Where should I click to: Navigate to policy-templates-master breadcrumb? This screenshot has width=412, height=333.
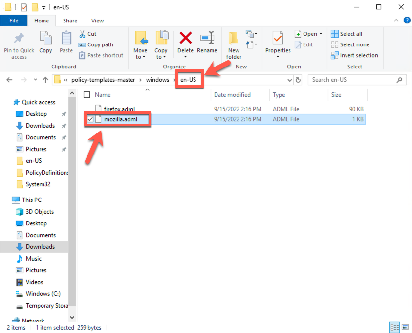(x=103, y=80)
